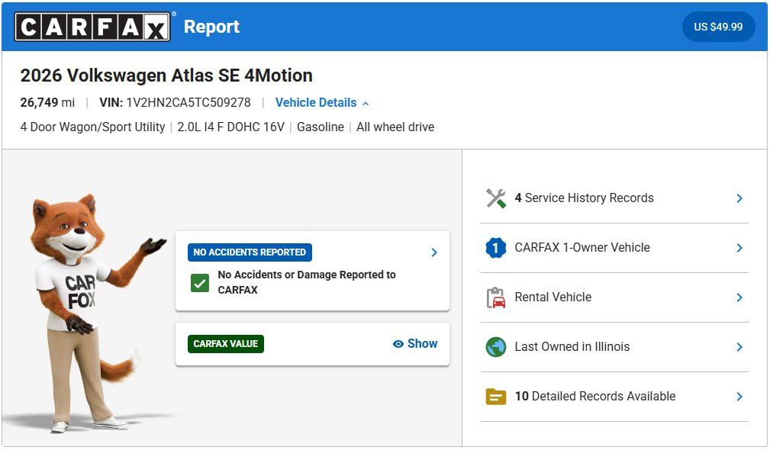Image resolution: width=770 pixels, height=450 pixels.
Task: Click chevron on the Detailed Records row
Action: (739, 397)
